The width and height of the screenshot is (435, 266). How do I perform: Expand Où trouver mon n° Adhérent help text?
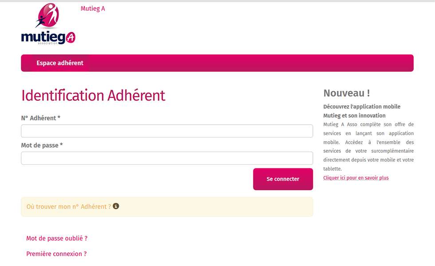click(x=68, y=206)
